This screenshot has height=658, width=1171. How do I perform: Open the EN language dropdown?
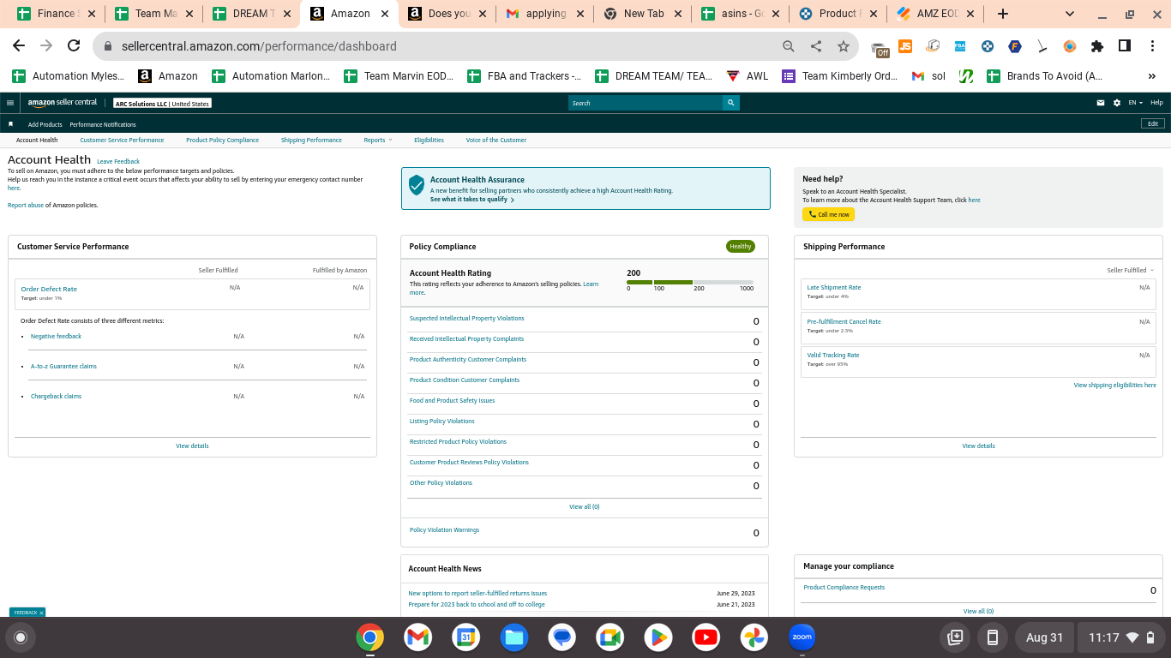point(1135,103)
